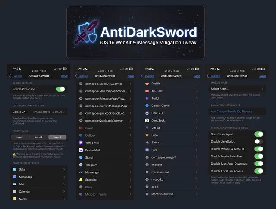The width and height of the screenshot is (276, 209).
Task: Expand the Reddit row chevron
Action: coord(197,84)
